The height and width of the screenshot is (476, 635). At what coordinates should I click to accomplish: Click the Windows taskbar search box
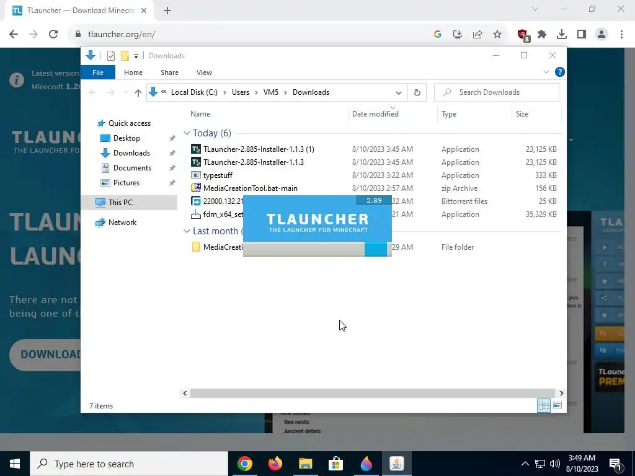point(129,464)
